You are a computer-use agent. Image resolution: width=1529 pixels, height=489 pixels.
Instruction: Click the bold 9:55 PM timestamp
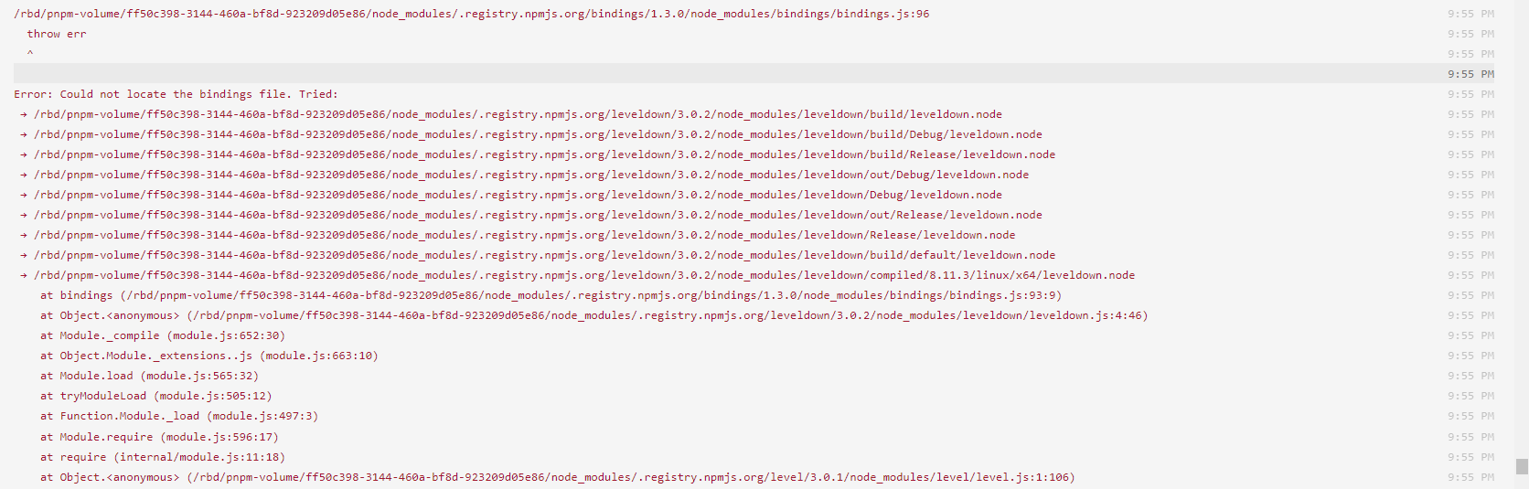1470,74
